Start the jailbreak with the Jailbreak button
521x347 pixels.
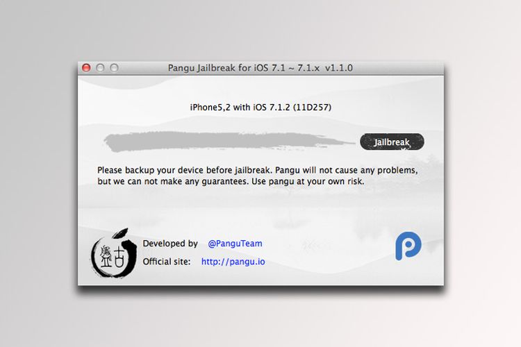pyautogui.click(x=392, y=142)
